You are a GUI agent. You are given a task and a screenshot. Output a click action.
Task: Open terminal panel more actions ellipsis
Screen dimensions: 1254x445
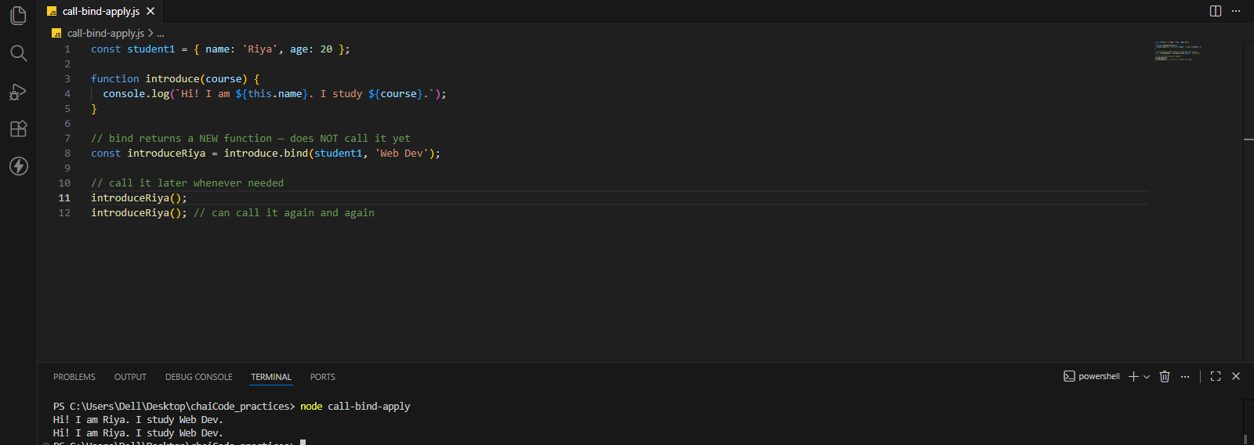click(1185, 377)
